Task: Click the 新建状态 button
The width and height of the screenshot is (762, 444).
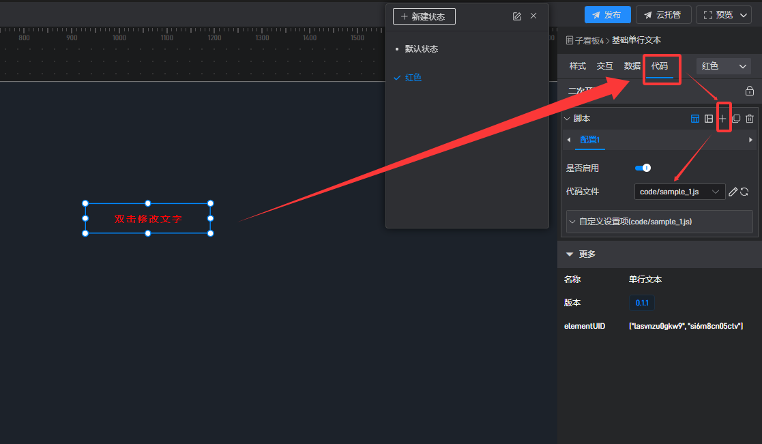Action: [424, 16]
